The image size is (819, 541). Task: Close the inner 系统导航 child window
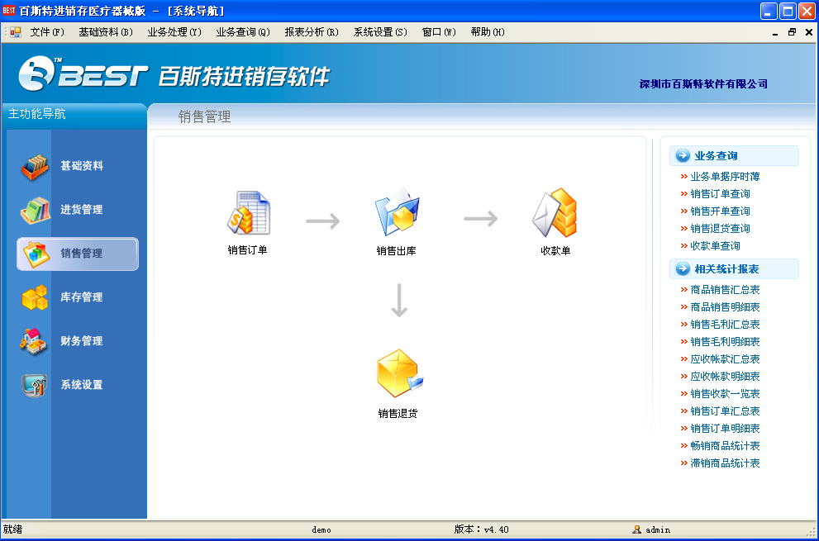point(808,32)
